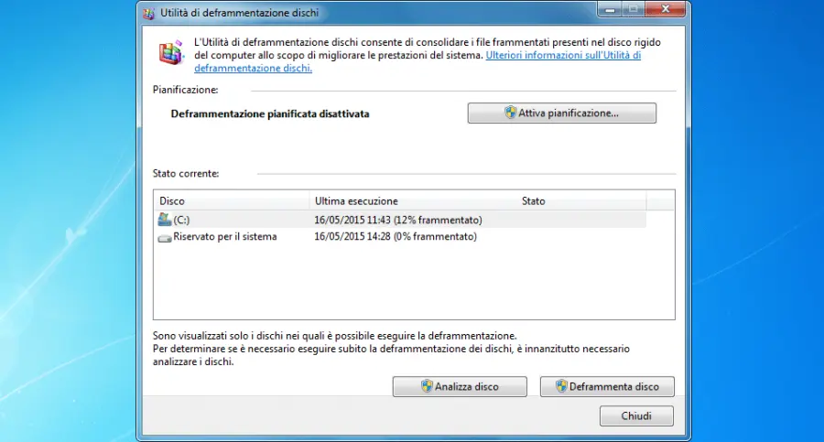Click 16/05/2015 11:43 (12% frammentato) cell
The image size is (824, 442).
(x=398, y=220)
